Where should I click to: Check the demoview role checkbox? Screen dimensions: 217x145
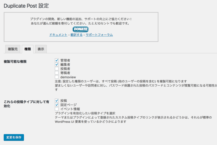coord(57,77)
